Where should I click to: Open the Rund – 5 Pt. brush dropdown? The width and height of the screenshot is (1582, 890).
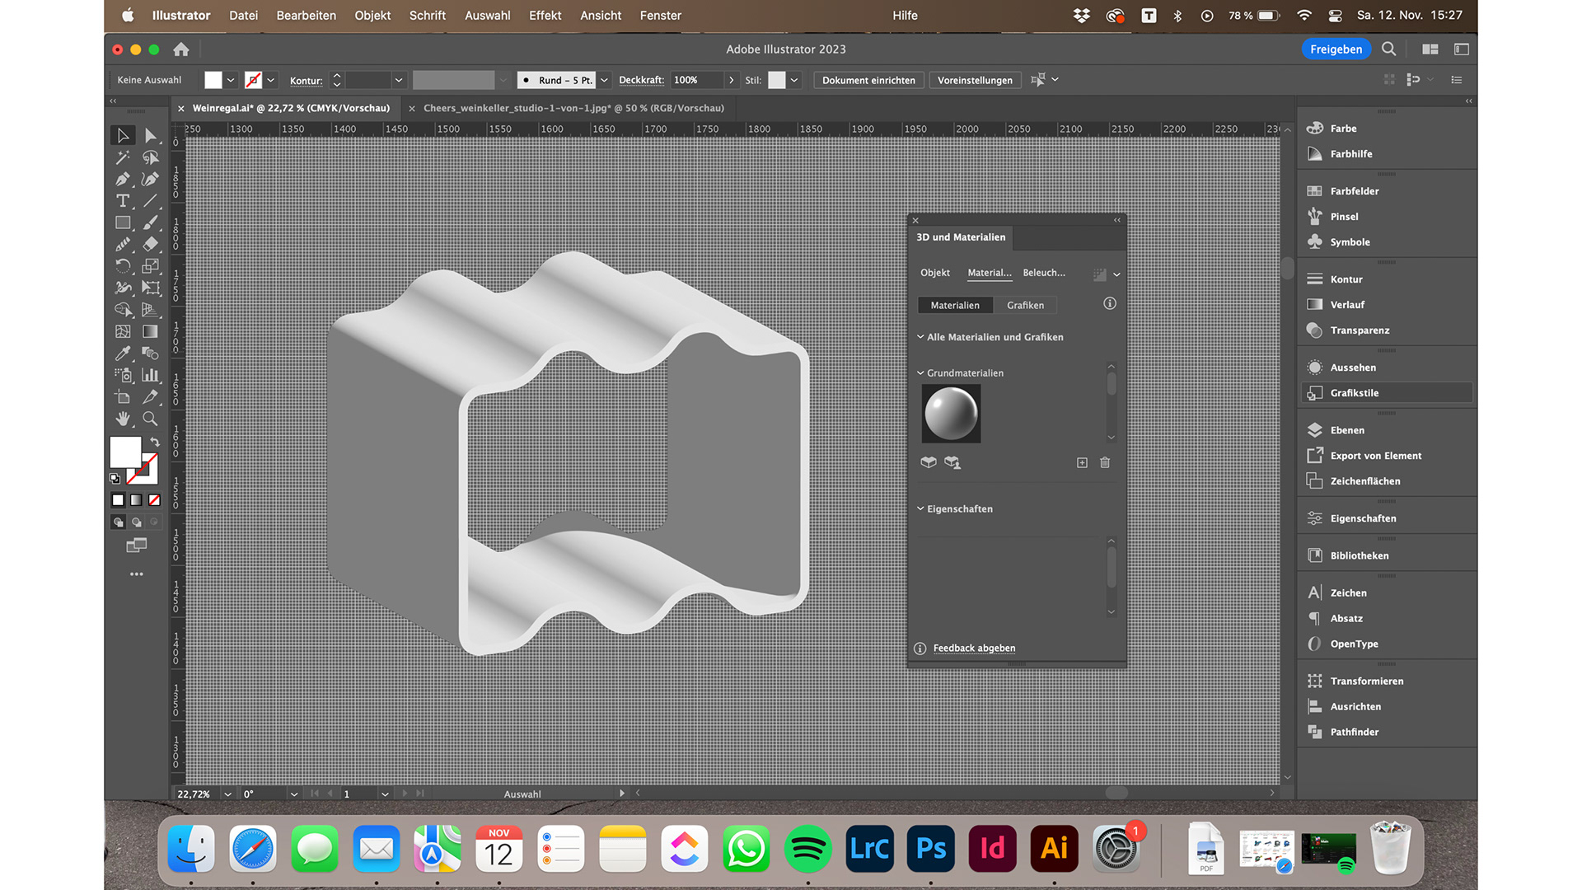pyautogui.click(x=604, y=80)
